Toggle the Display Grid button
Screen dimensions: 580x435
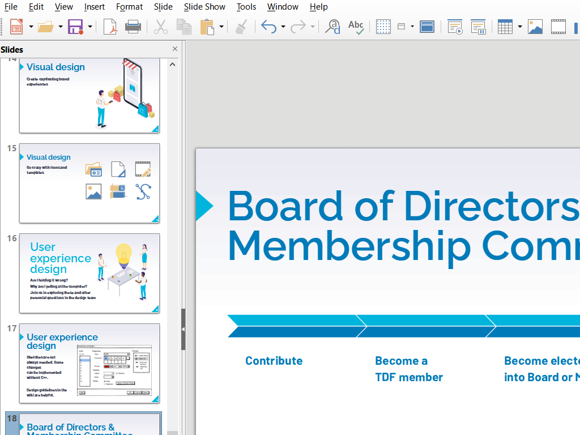tap(383, 27)
